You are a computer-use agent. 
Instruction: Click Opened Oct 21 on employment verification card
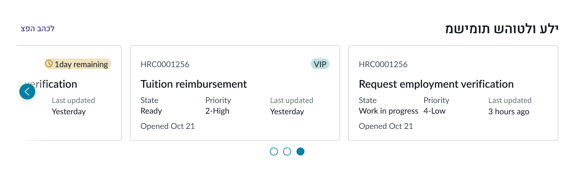pyautogui.click(x=386, y=126)
